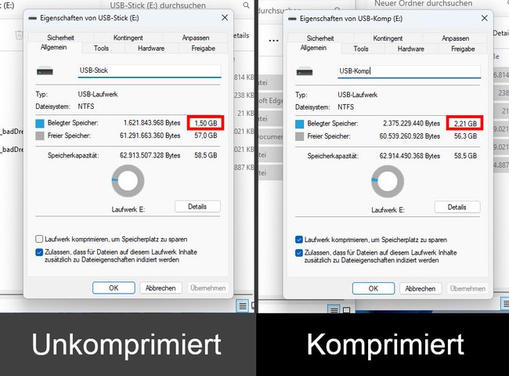Open the three-dots menu in right Explorer window
This screenshot has width=509, height=376.
(x=273, y=41)
